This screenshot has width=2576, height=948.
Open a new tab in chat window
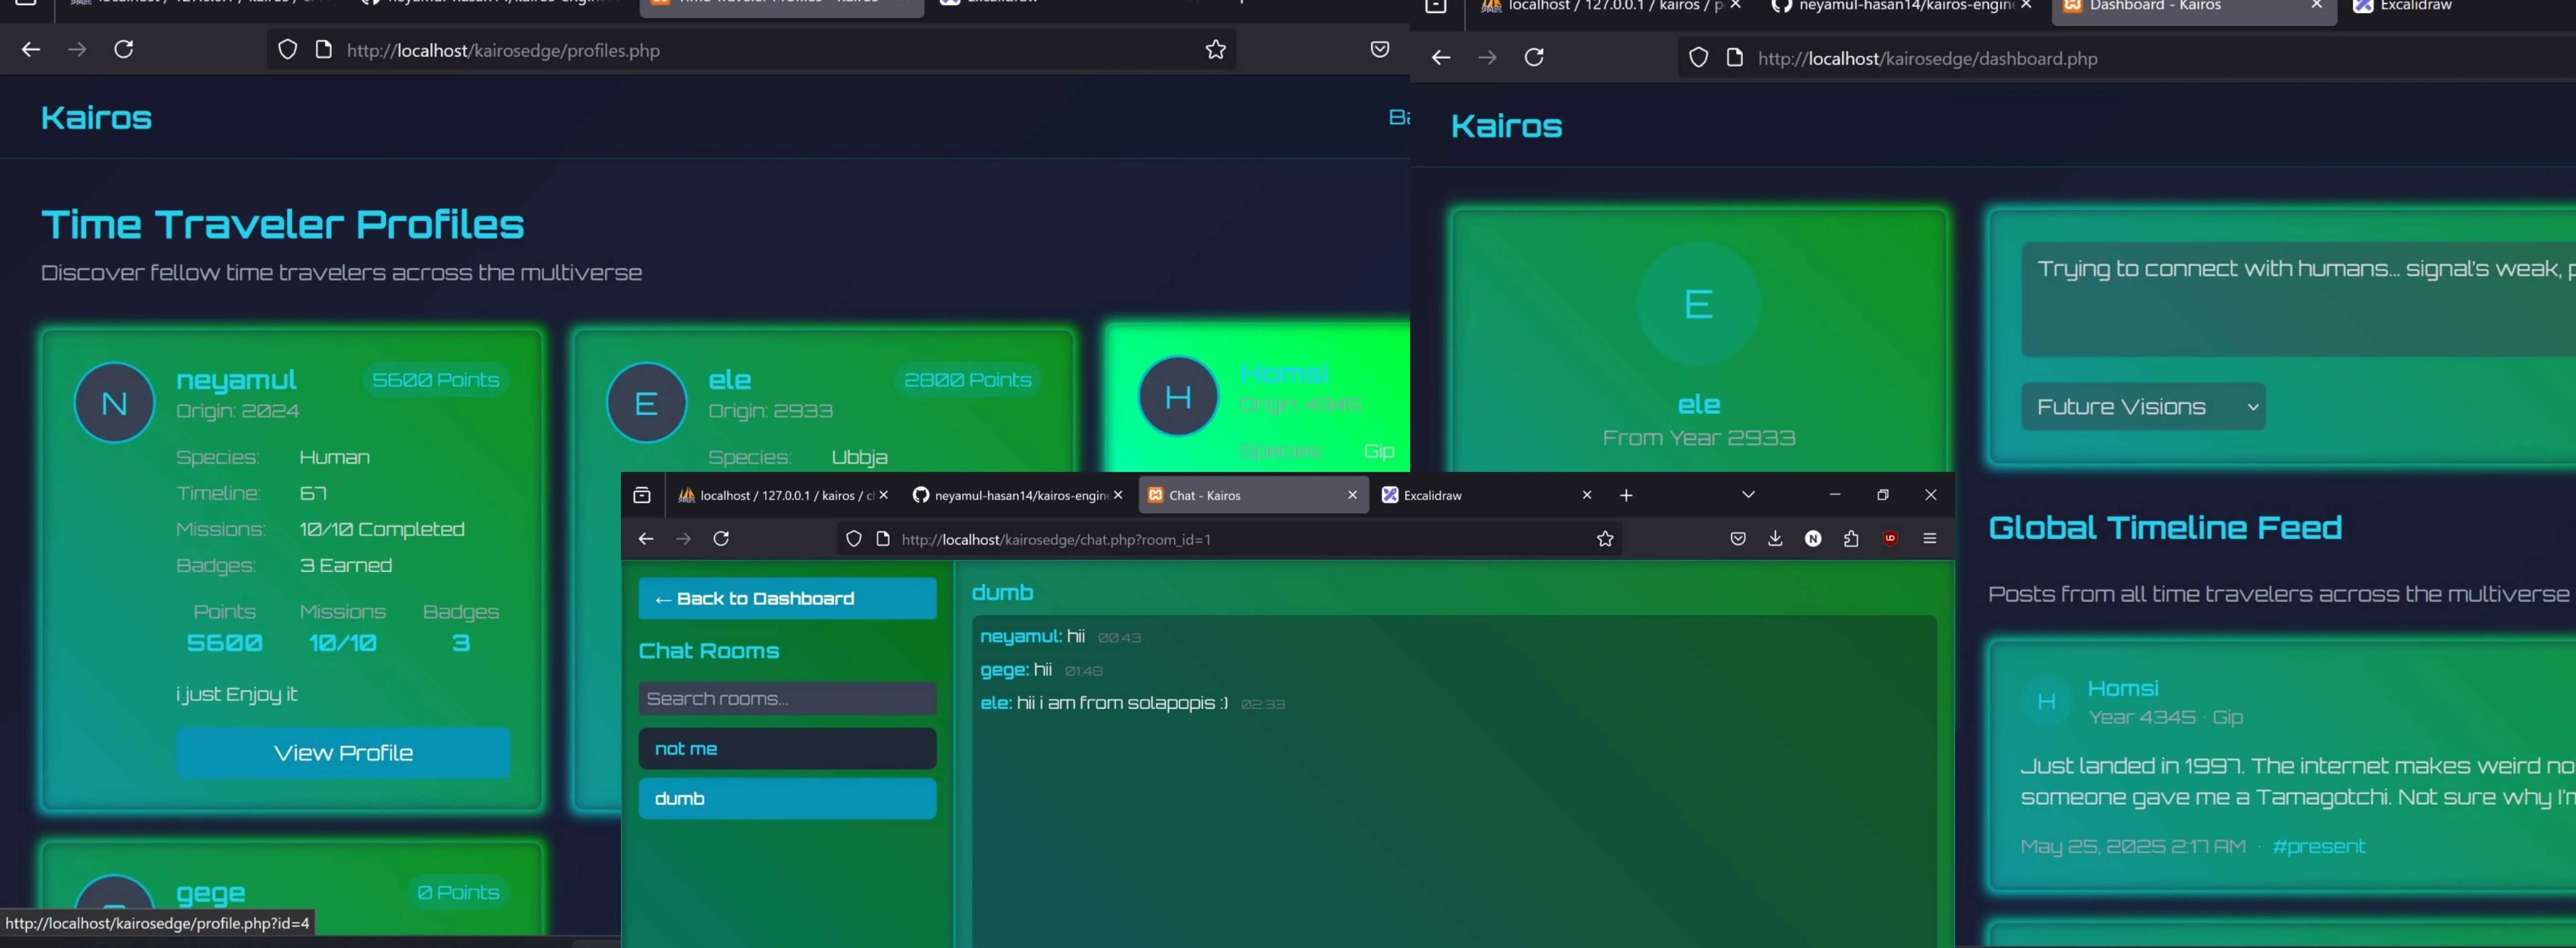[1626, 495]
